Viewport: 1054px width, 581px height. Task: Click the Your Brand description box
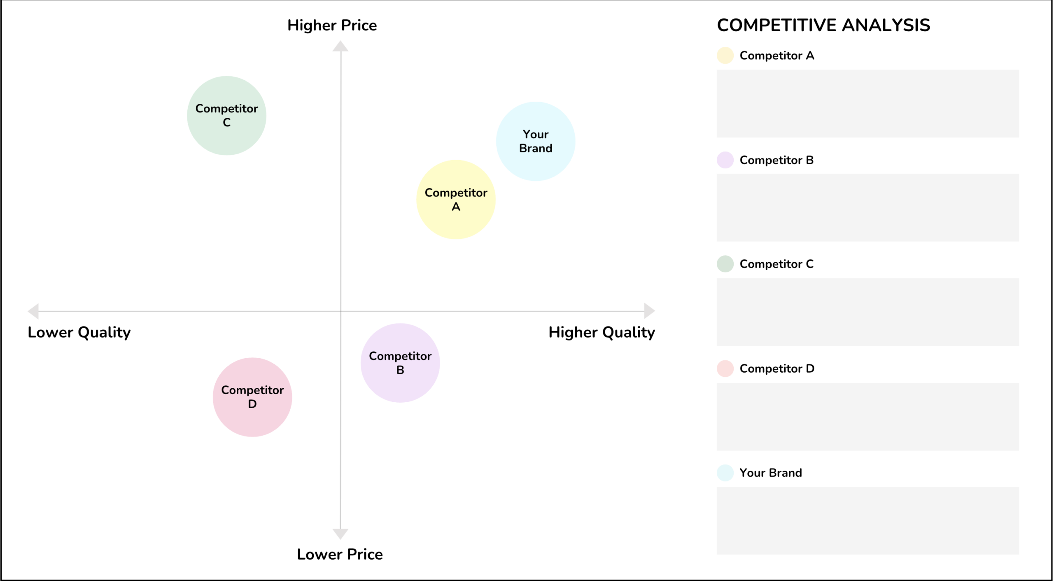click(867, 521)
